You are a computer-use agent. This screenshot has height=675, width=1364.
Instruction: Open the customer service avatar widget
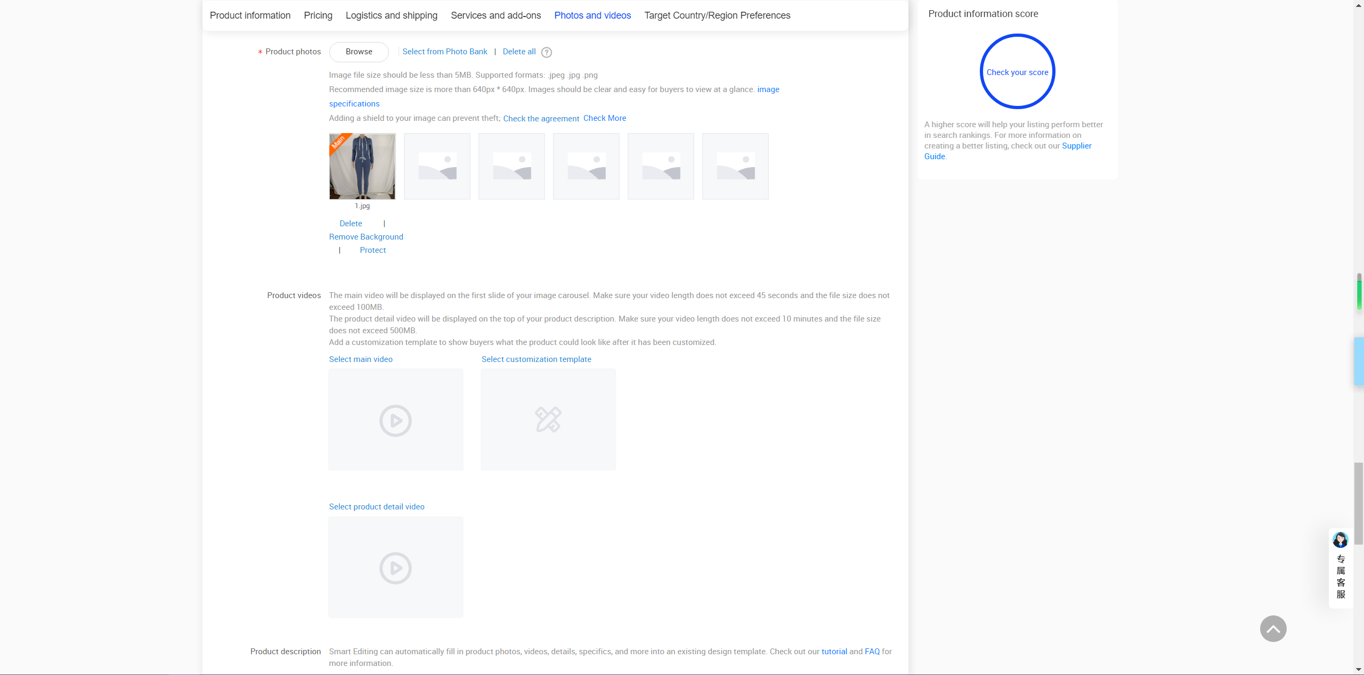coord(1340,540)
